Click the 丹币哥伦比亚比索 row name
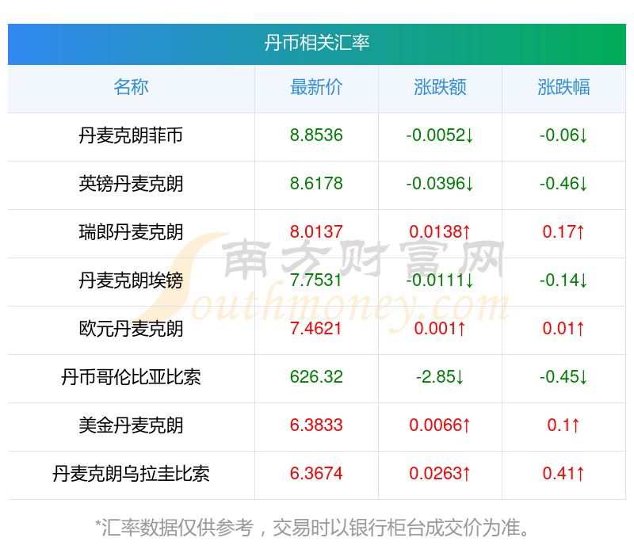The height and width of the screenshot is (553, 634). tap(131, 377)
